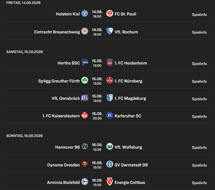Open Spielinfo for Holstein Kiel vs St. Pauli
Screen dimensions: 215x190
click(x=199, y=14)
